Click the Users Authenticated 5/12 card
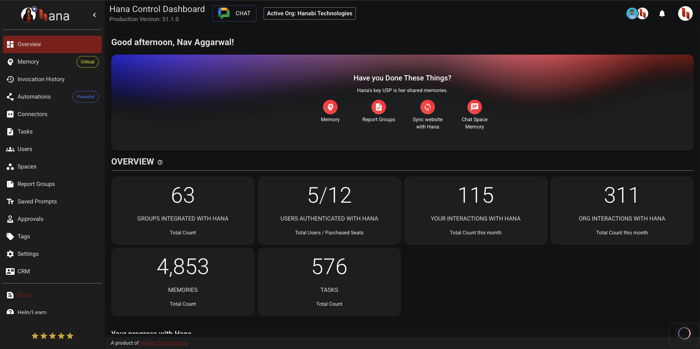 click(x=329, y=211)
